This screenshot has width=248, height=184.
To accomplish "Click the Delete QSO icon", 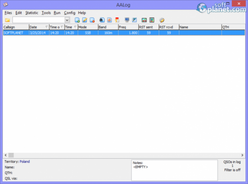I will point(92,20).
